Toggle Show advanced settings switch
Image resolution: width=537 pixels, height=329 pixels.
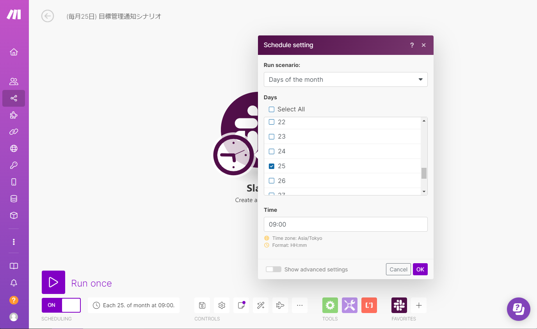(274, 269)
